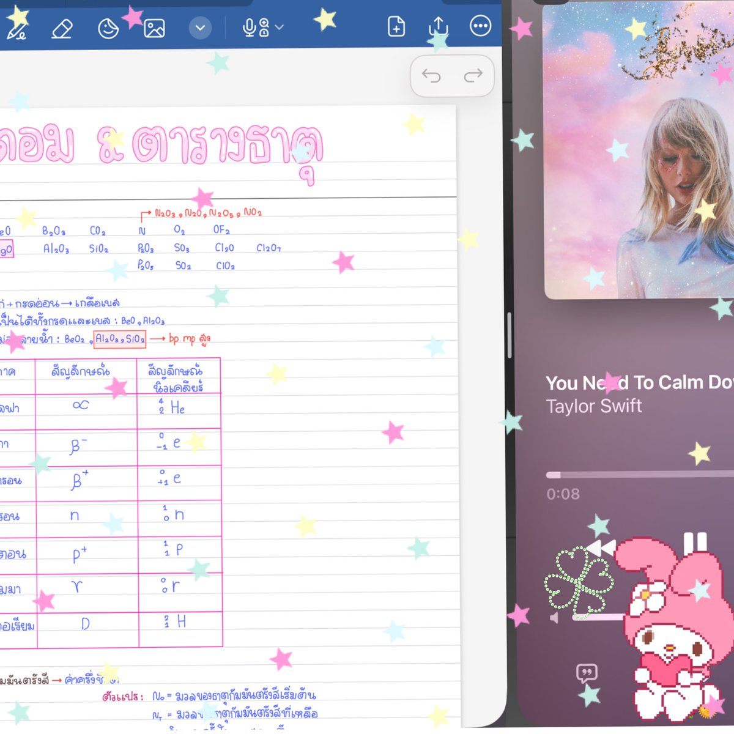The image size is (734, 734).
Task: Tap the red bp mp สูง annotation
Action: 190,338
